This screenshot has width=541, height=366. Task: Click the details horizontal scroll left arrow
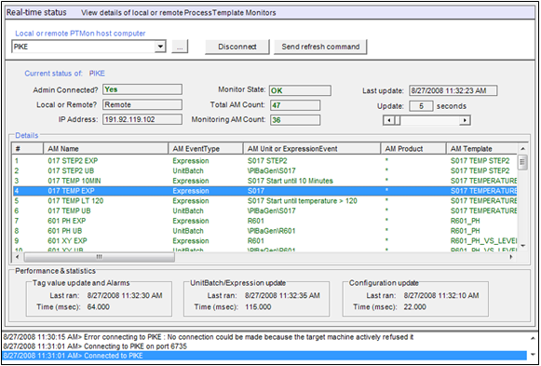pos(18,257)
